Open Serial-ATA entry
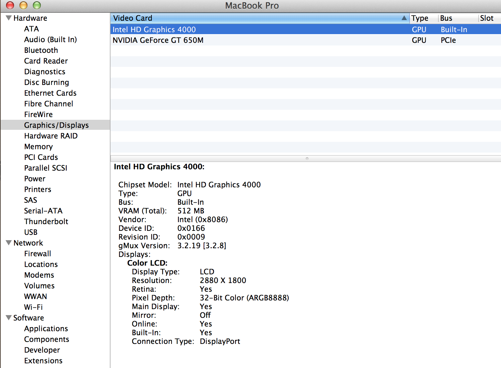The width and height of the screenshot is (501, 368). point(43,211)
